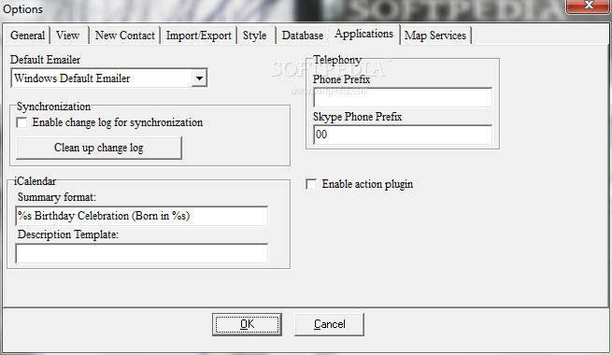
Task: Switch to the Database tab
Action: click(303, 35)
